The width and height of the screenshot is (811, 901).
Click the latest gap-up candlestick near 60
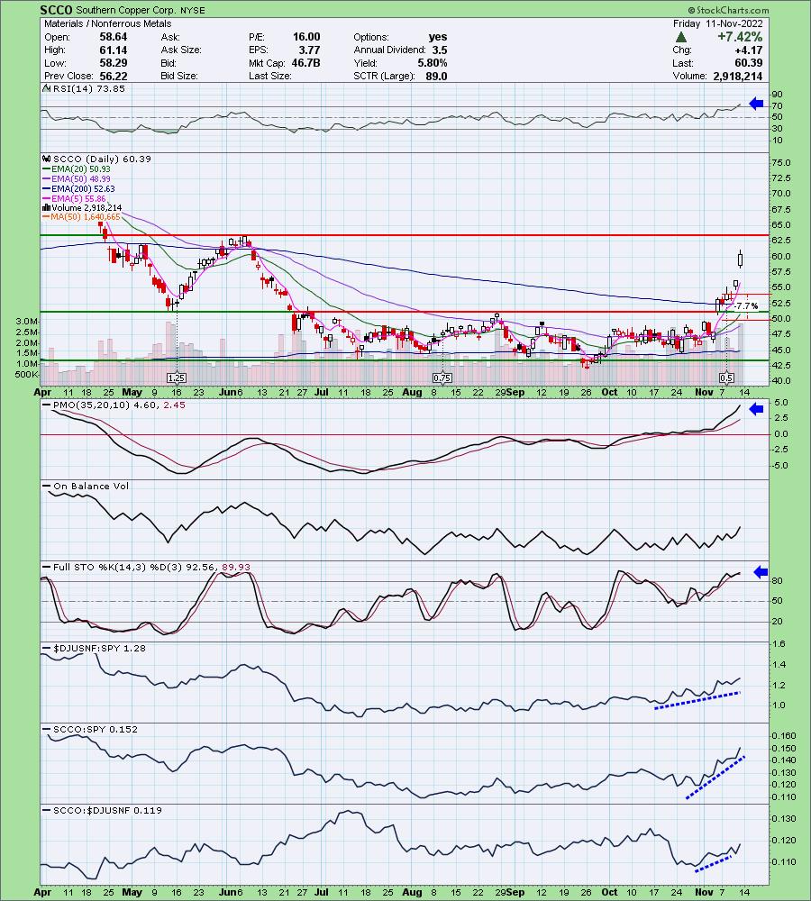(x=741, y=259)
